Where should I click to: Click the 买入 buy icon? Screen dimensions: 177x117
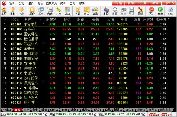[x=152, y=11]
